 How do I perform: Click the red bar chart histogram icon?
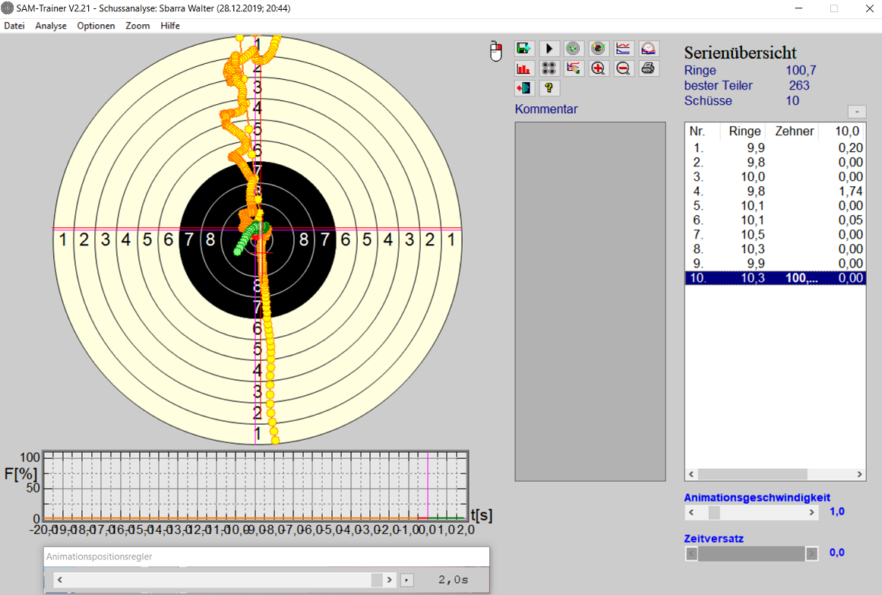[524, 68]
